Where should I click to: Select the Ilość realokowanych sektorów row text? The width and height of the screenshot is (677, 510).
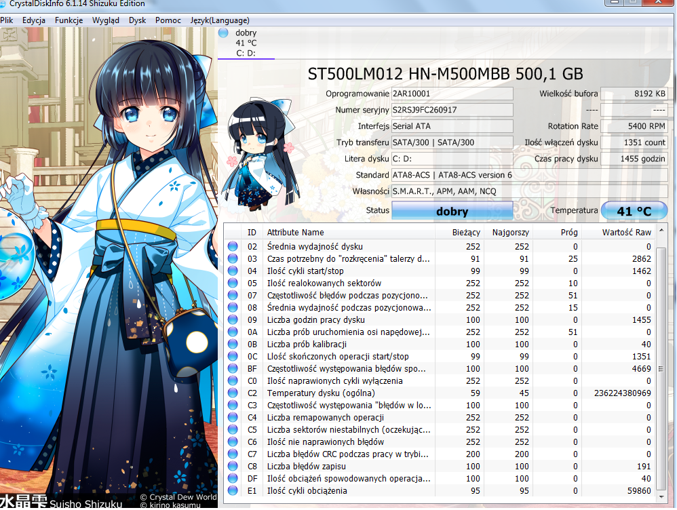point(324,283)
